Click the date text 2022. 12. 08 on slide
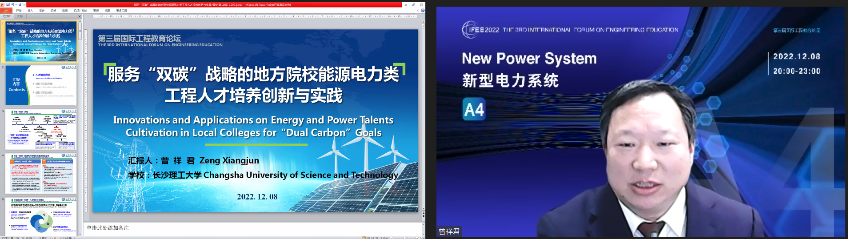This screenshot has height=239, width=848. pyautogui.click(x=257, y=197)
